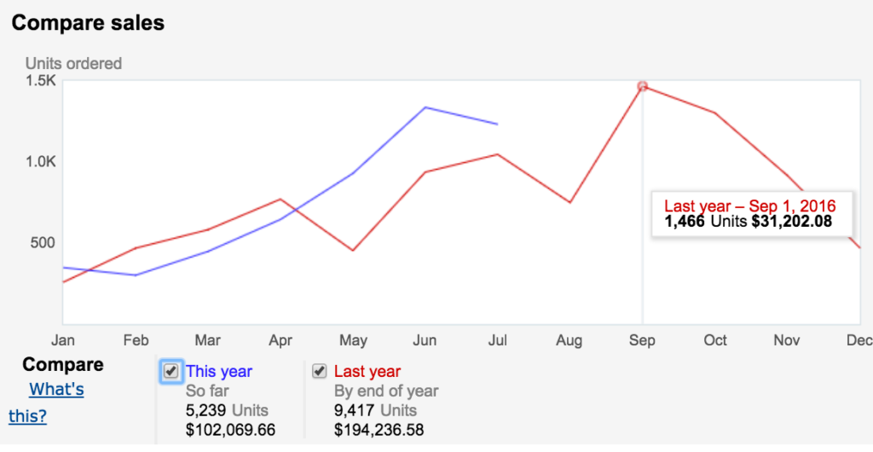Click the 500 y-axis label
Image resolution: width=873 pixels, height=452 pixels.
click(43, 242)
